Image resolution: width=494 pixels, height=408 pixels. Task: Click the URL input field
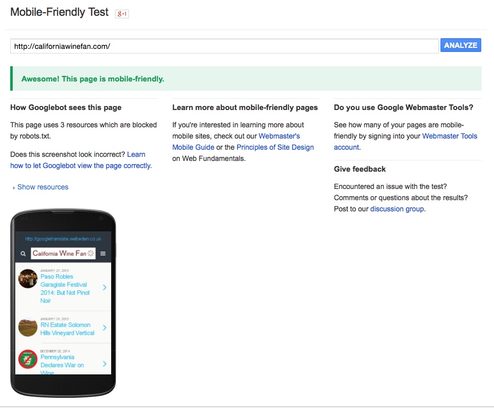(224, 46)
